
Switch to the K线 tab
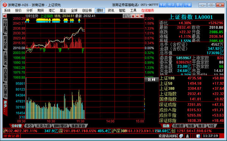(x=211, y=126)
